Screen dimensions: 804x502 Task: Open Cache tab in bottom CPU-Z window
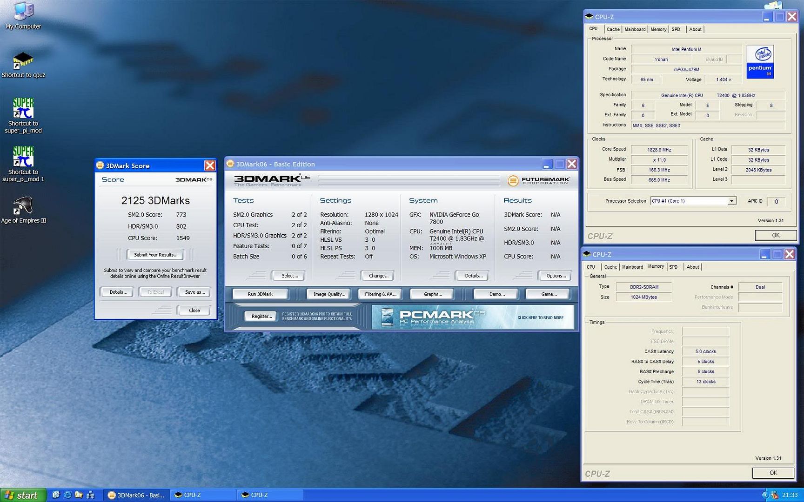coord(610,267)
